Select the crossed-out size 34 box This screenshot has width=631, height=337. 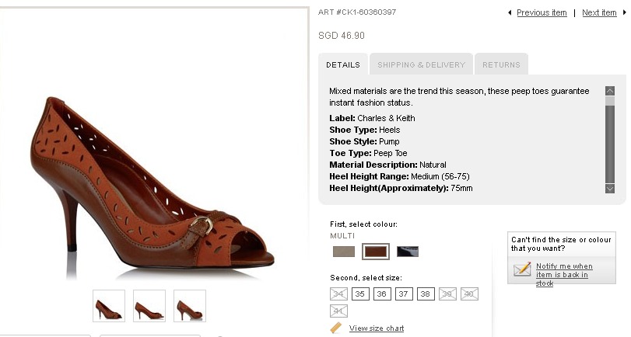coord(338,294)
